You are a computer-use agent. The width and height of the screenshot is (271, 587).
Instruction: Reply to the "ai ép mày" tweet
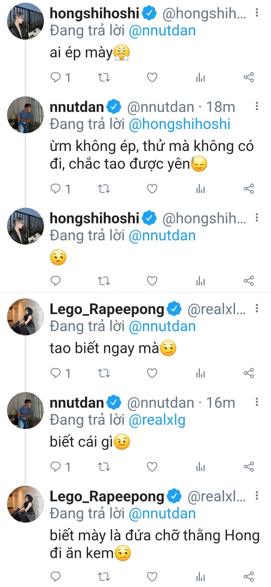(x=56, y=77)
